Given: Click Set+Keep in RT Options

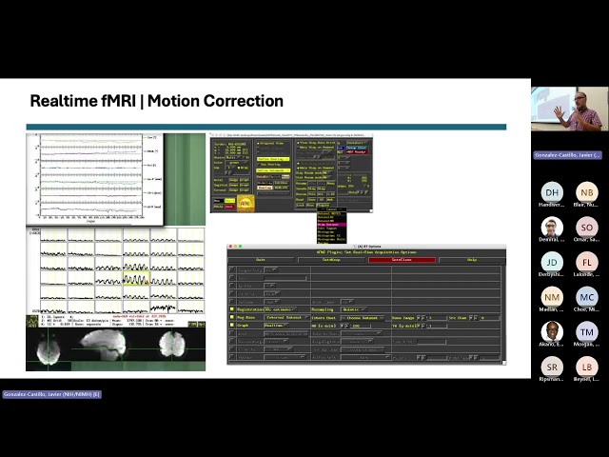Looking at the screenshot, I should tap(332, 260).
